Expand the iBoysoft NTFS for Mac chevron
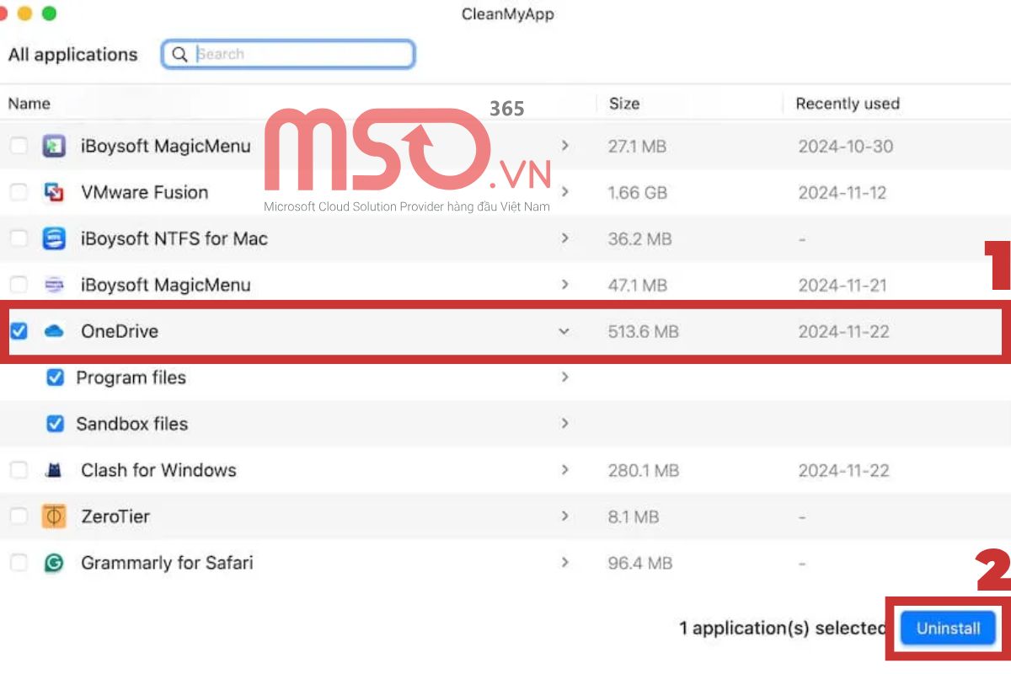Screen dimensions: 1011x674 [564, 238]
